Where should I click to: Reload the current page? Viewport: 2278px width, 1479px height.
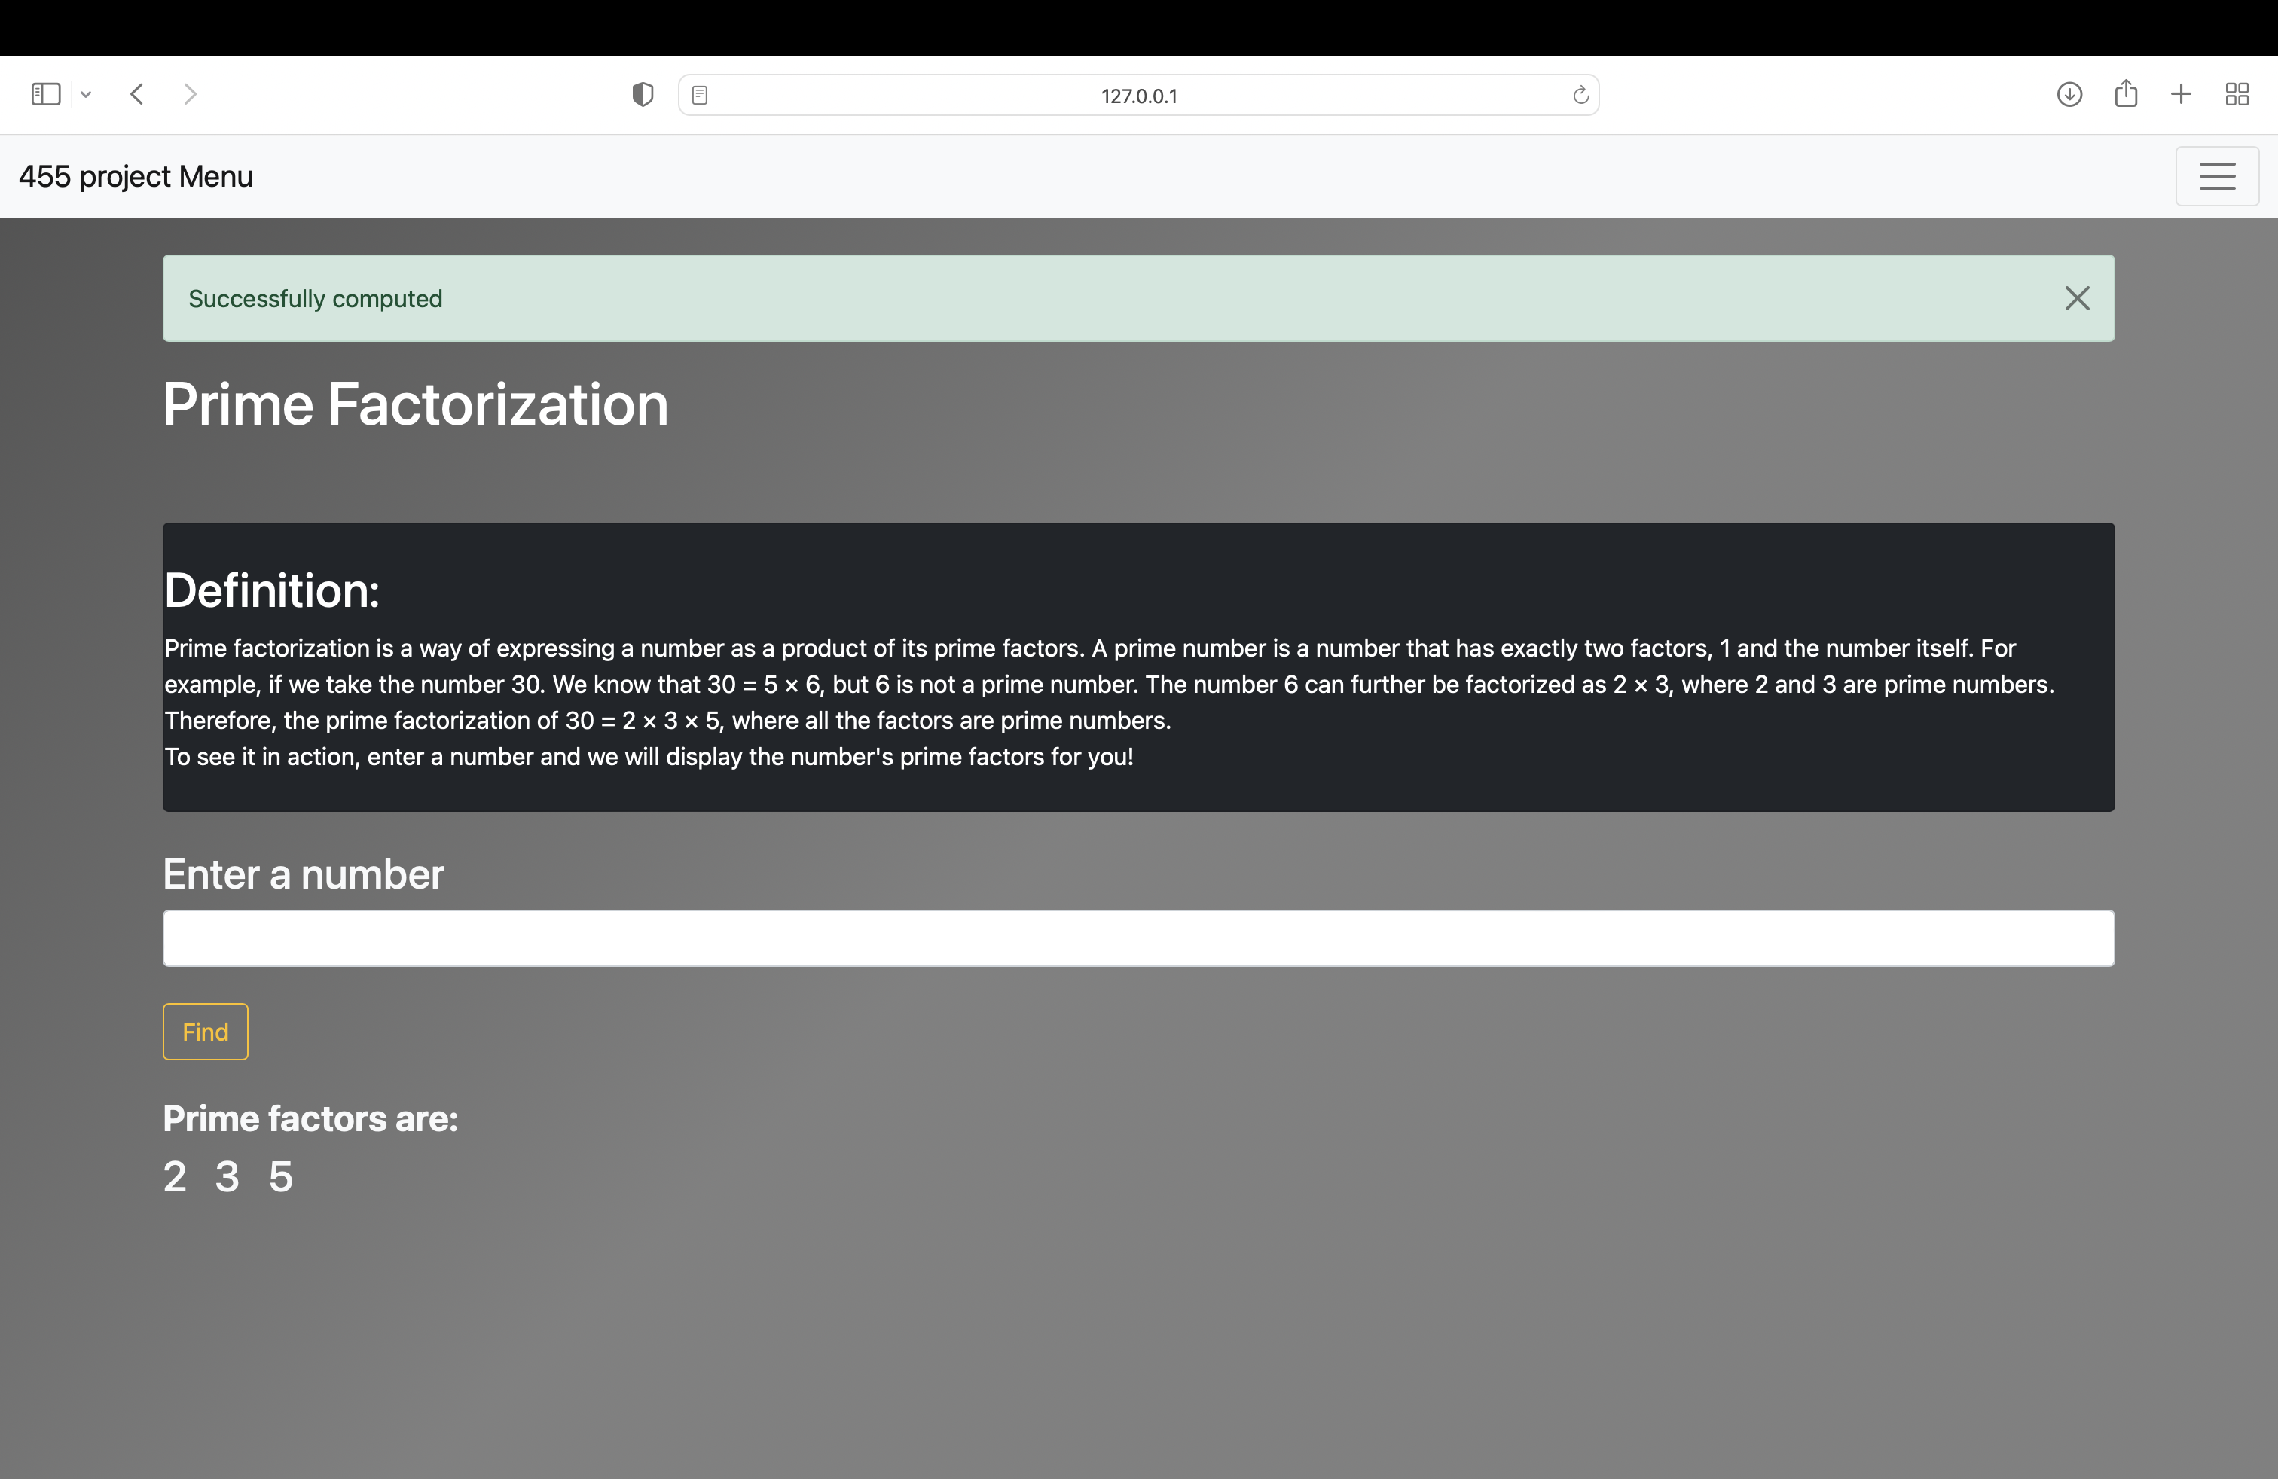[1580, 95]
